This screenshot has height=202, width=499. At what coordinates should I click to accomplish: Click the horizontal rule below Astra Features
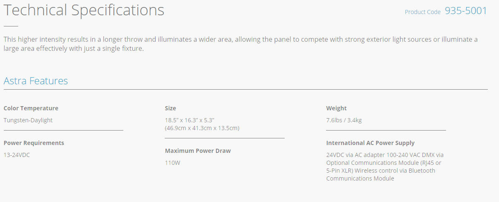(x=245, y=89)
